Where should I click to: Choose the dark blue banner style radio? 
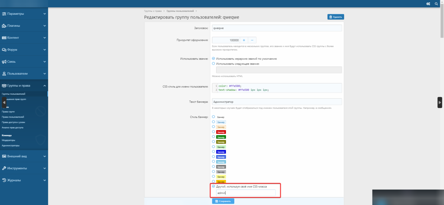click(213, 152)
